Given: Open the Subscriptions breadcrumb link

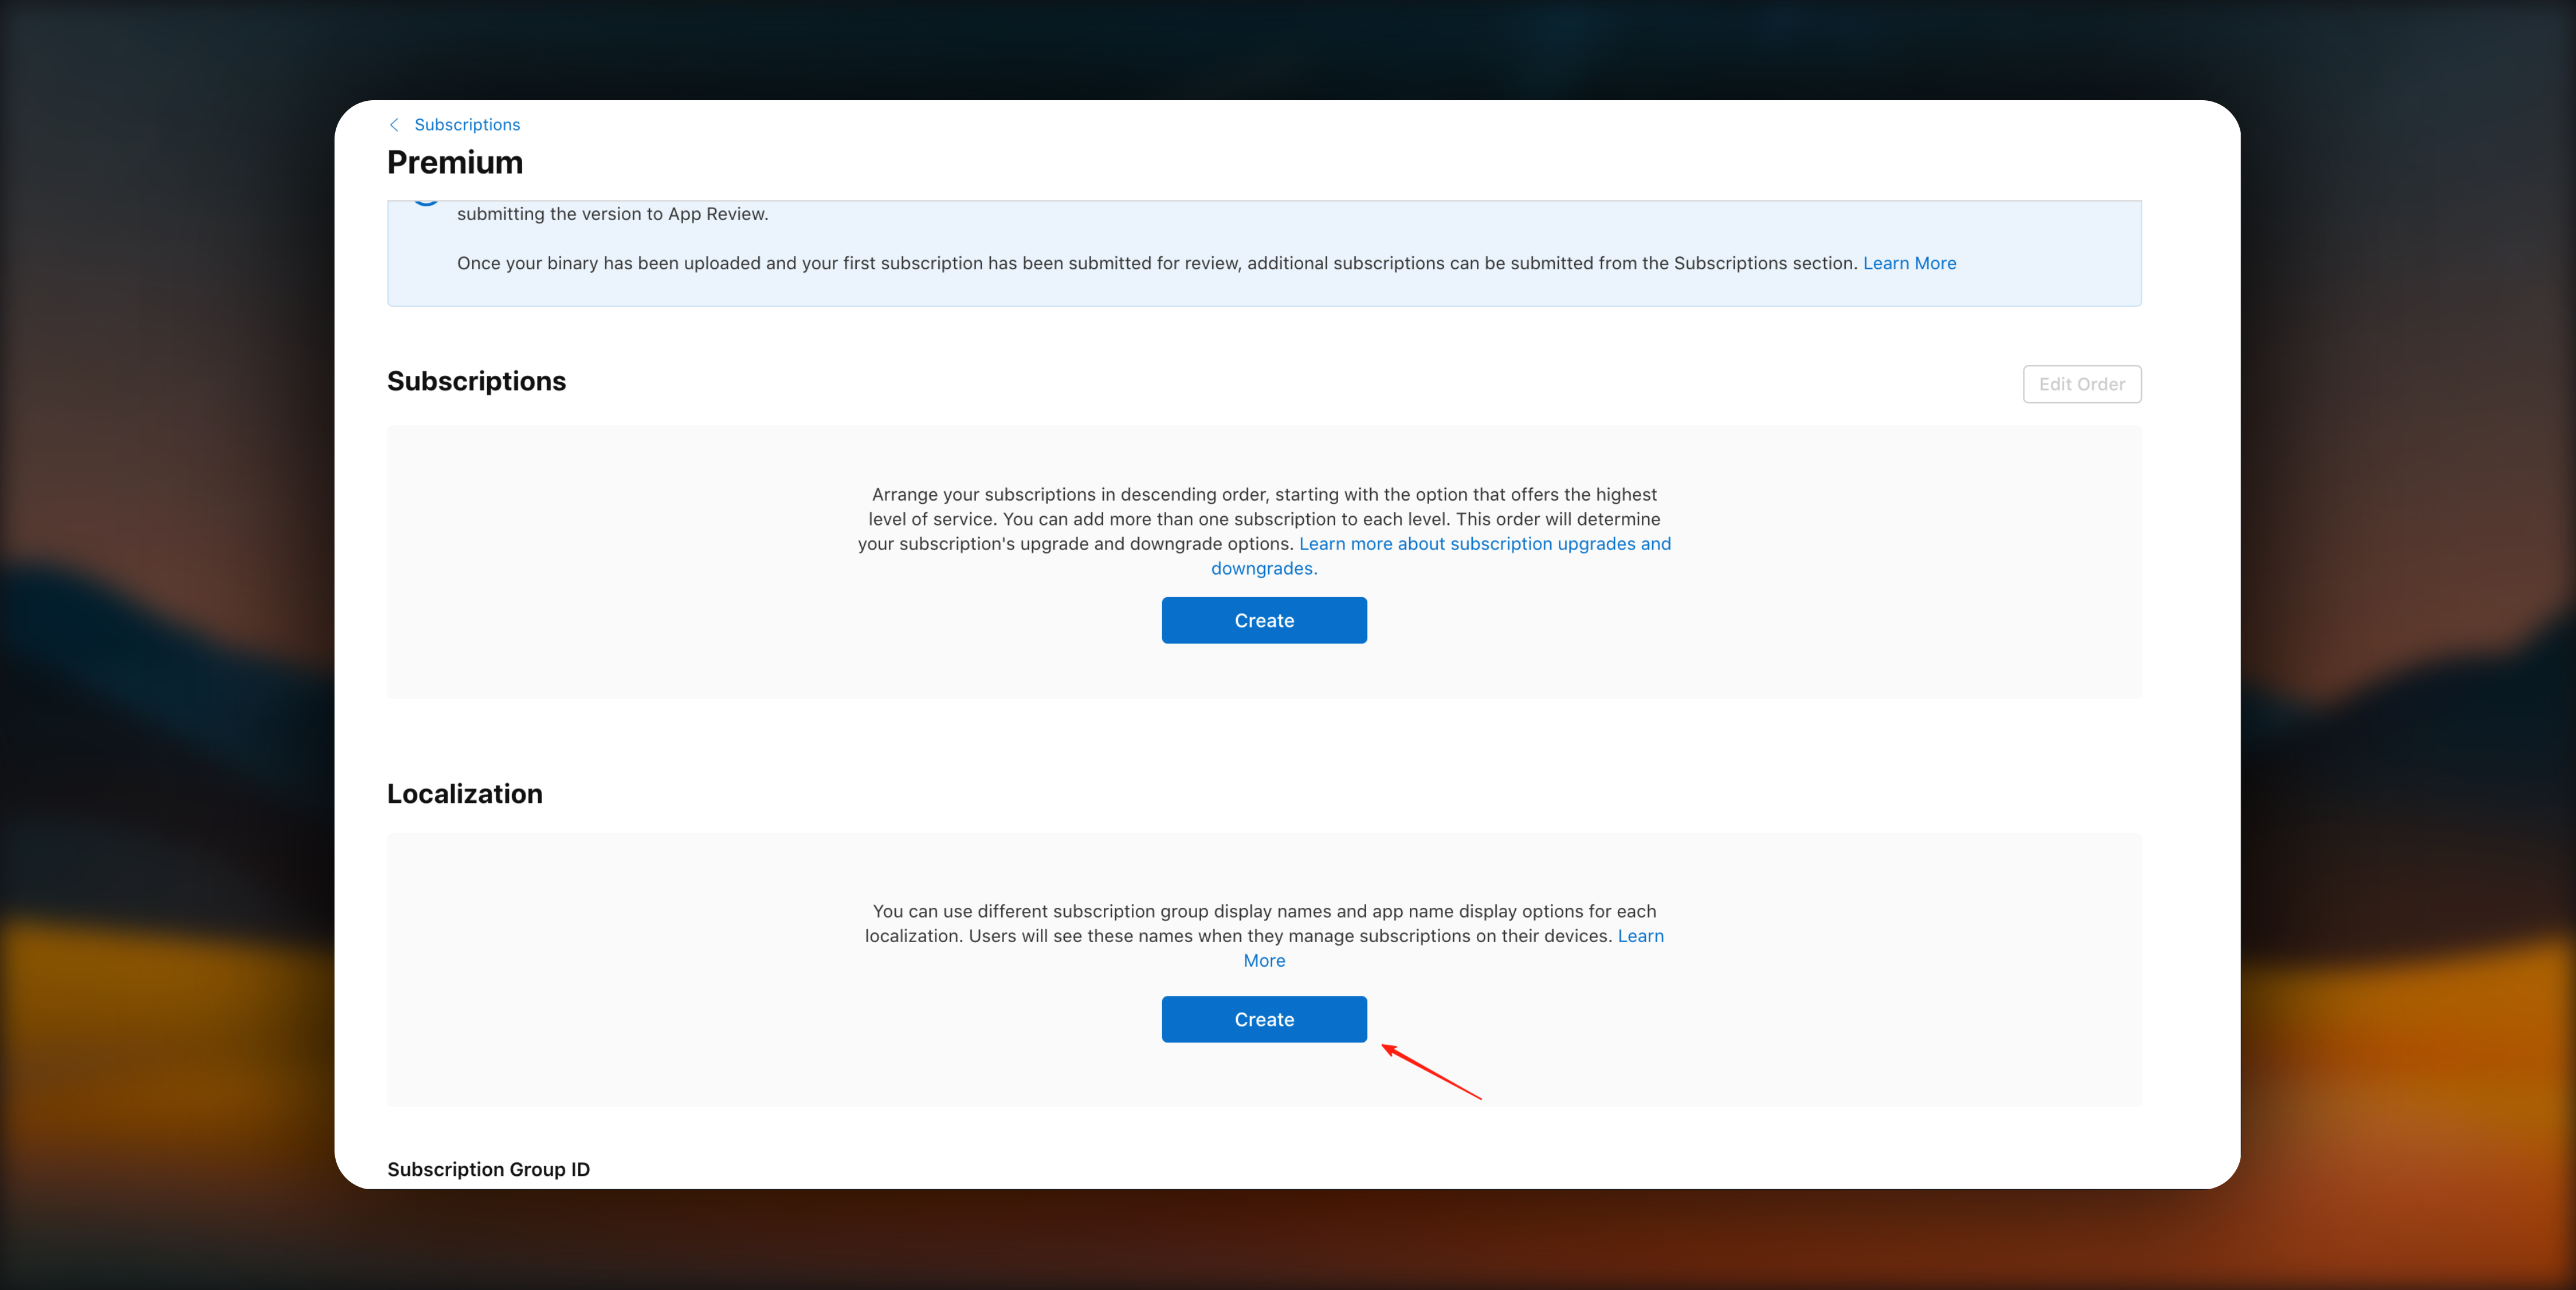Looking at the screenshot, I should (467, 125).
